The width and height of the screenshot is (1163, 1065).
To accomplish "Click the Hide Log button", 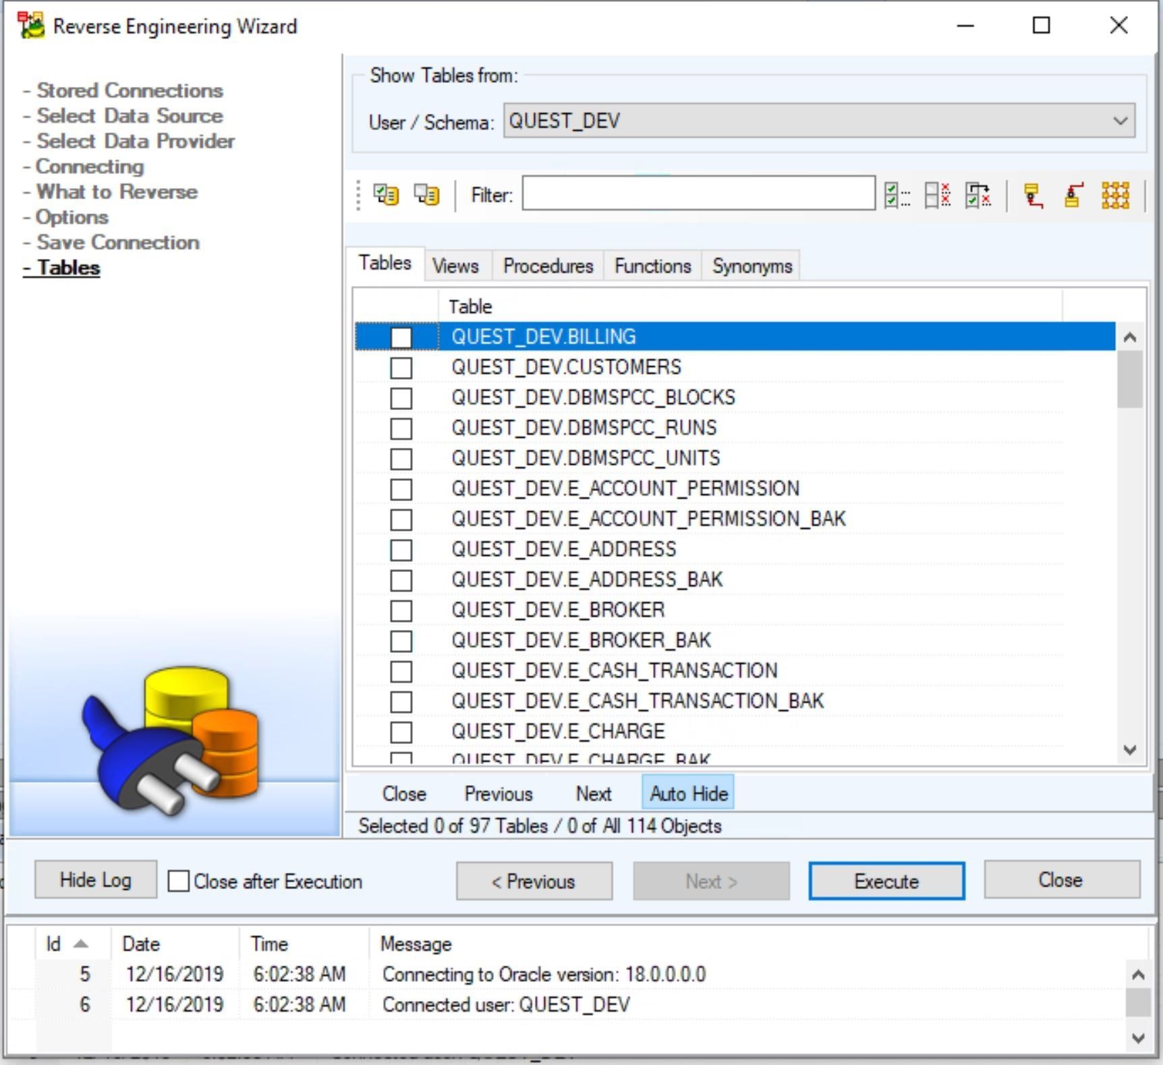I will 96,880.
